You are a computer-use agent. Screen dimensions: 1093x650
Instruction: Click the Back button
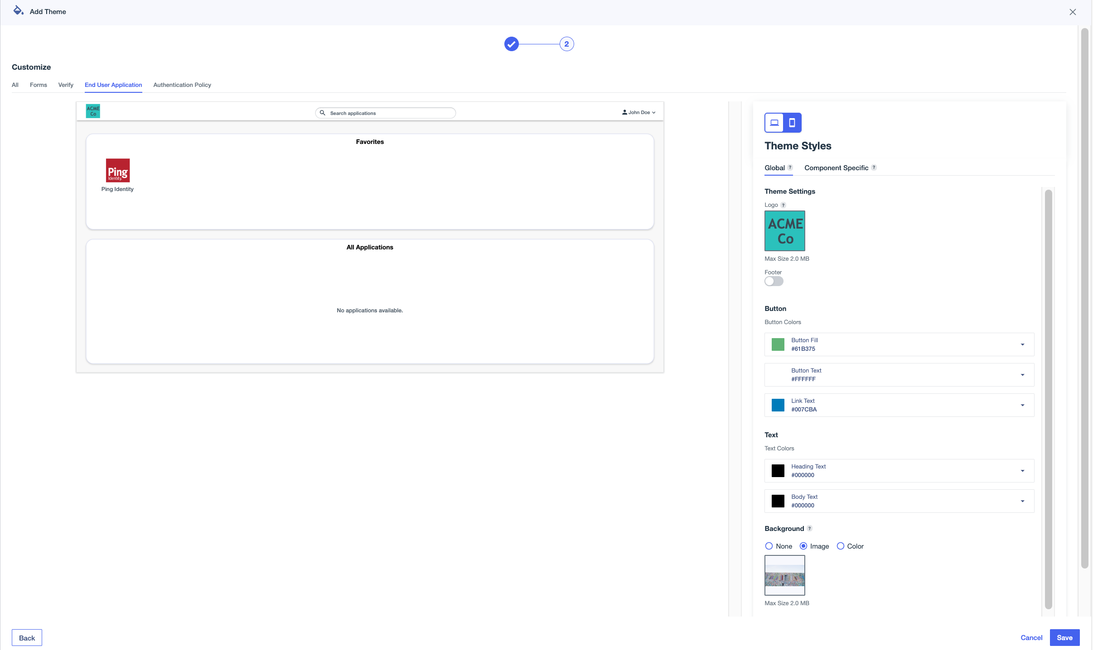pos(27,637)
